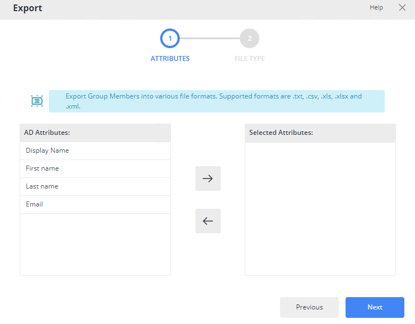Click the ATTRIBUTES step label

coord(170,58)
